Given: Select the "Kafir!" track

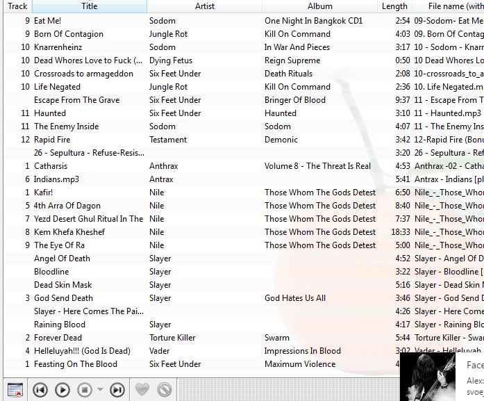Looking at the screenshot, I should (x=44, y=193).
